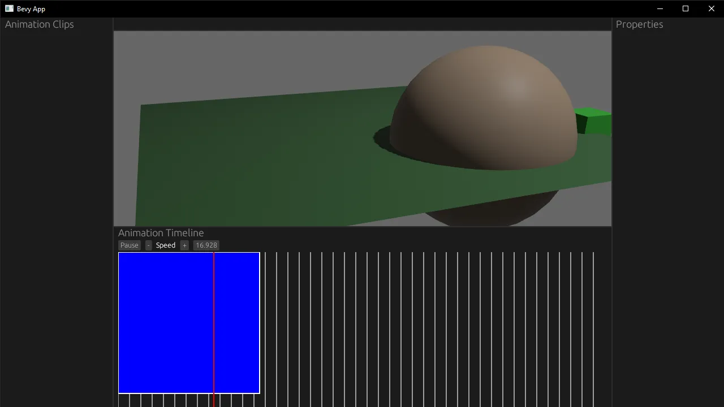Screen dimensions: 724x407
Task: Click the red playhead marker in the timeline
Action: tap(213, 322)
